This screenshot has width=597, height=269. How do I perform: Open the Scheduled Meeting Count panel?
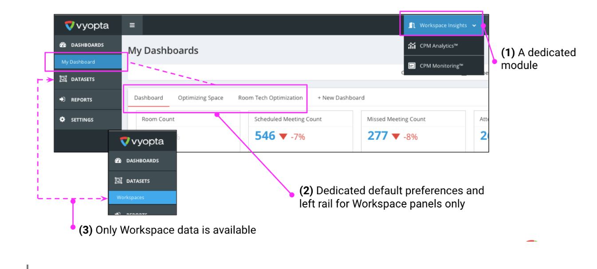[296, 131]
